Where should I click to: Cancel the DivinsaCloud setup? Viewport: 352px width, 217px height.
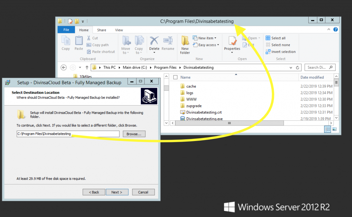(x=143, y=192)
